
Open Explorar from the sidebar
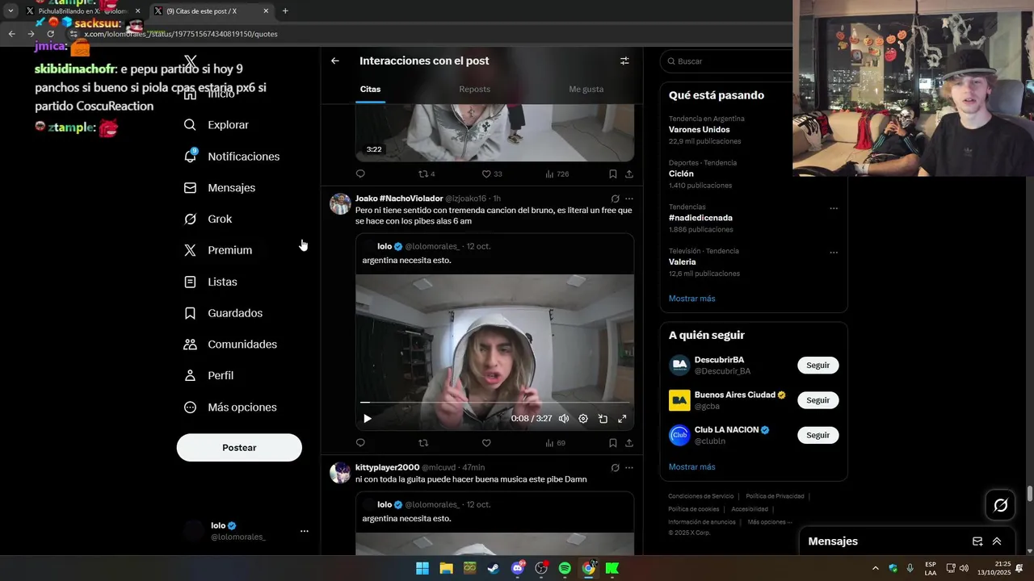coord(216,125)
